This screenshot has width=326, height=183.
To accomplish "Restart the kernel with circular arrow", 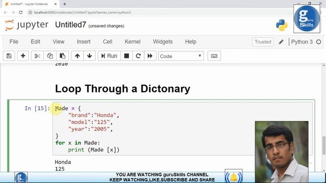I will point(138,56).
